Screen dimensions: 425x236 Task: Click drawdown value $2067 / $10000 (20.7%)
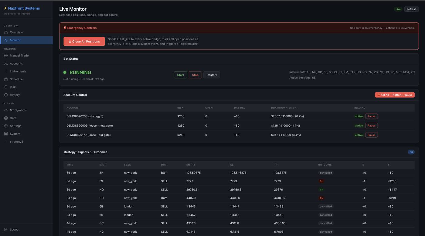click(x=287, y=116)
